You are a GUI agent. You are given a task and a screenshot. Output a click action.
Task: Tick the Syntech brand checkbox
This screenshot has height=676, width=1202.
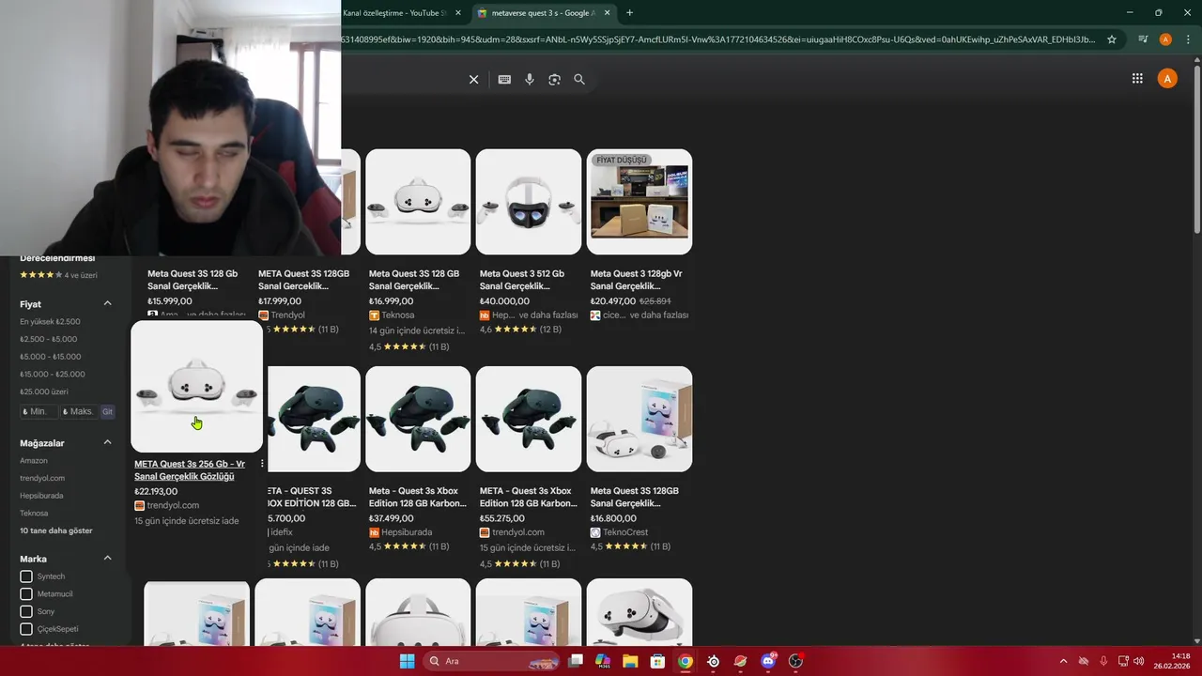pos(26,576)
